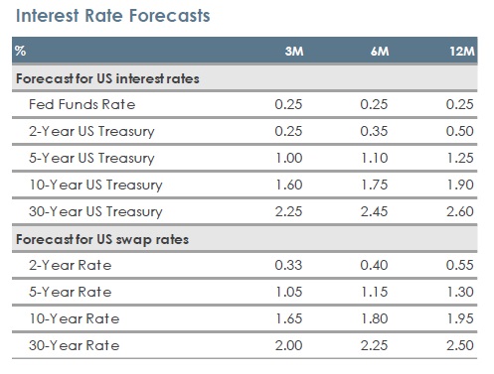Click the 10-Year US Treasury label
Screen dimensions: 494x374
point(95,185)
